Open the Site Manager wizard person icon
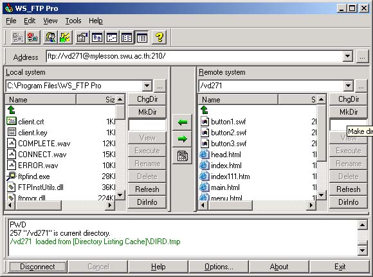 tap(50, 37)
